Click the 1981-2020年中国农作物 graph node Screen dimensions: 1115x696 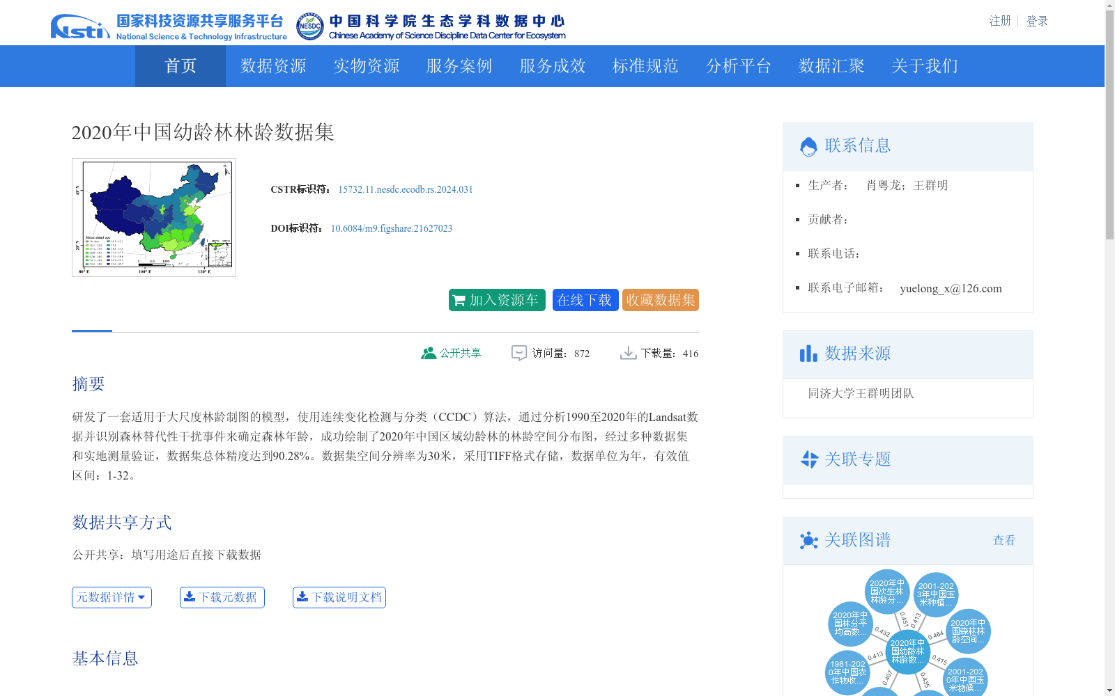tap(847, 672)
